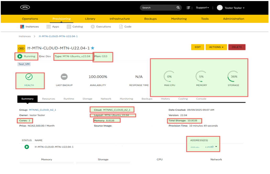The width and height of the screenshot is (270, 174).
Task: Click the ADDRESS(ES) column header
Action: coord(199,140)
